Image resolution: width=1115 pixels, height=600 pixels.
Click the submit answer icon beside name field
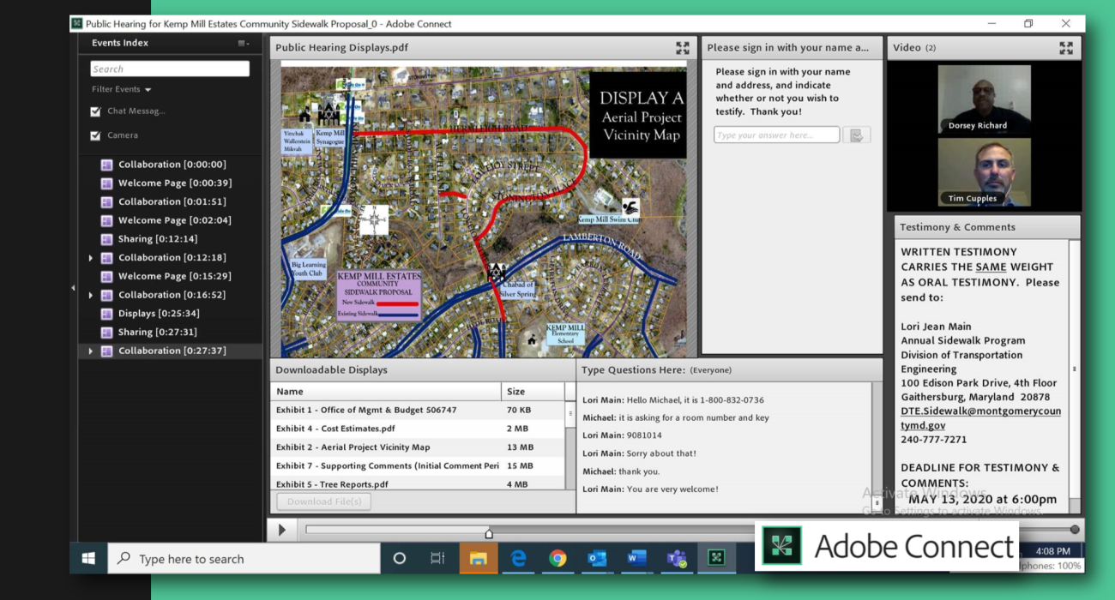tap(856, 135)
